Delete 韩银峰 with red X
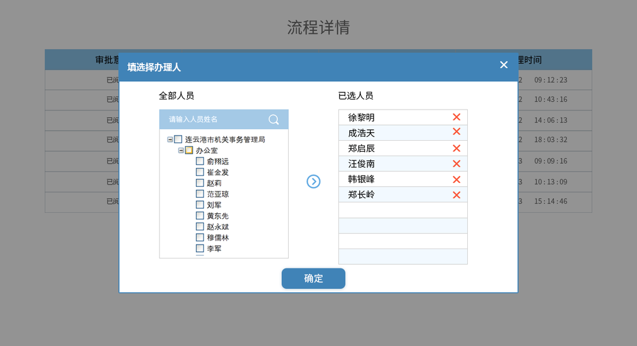The width and height of the screenshot is (637, 346). point(456,179)
